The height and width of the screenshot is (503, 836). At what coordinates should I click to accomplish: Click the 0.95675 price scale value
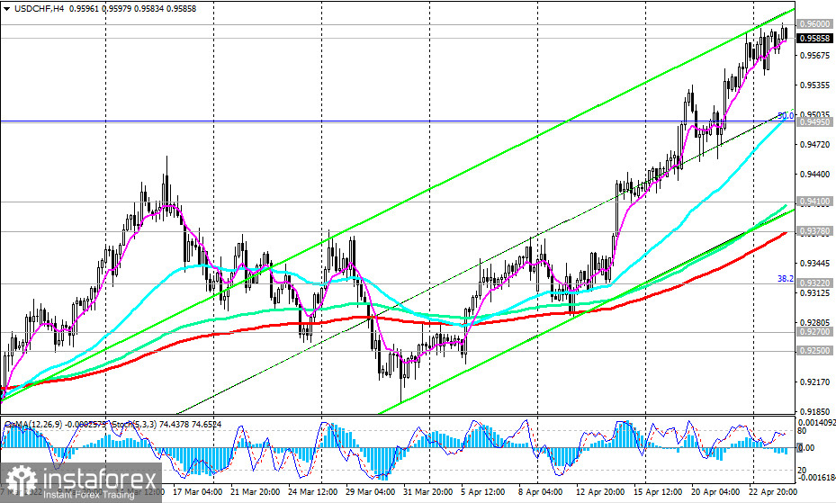pyautogui.click(x=815, y=55)
